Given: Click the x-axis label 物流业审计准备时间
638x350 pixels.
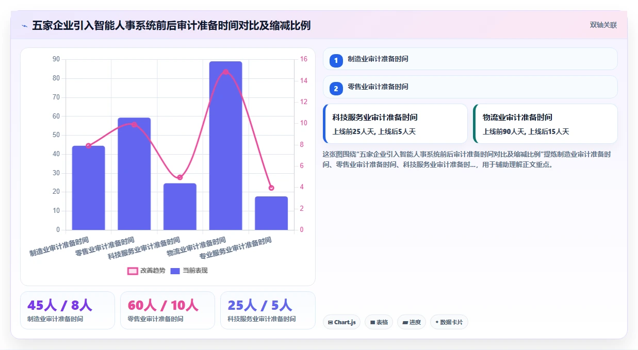Looking at the screenshot, I should point(197,247).
